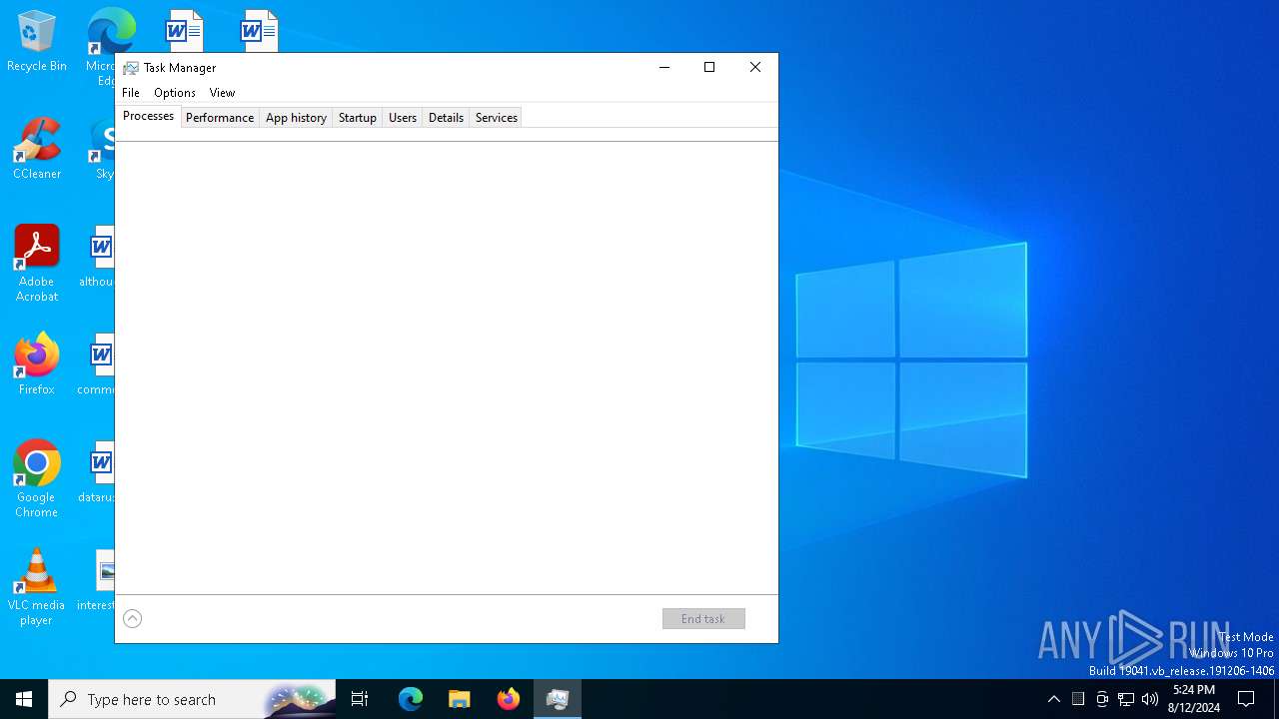Click the taskbar search box
The image size is (1279, 719).
(x=192, y=699)
